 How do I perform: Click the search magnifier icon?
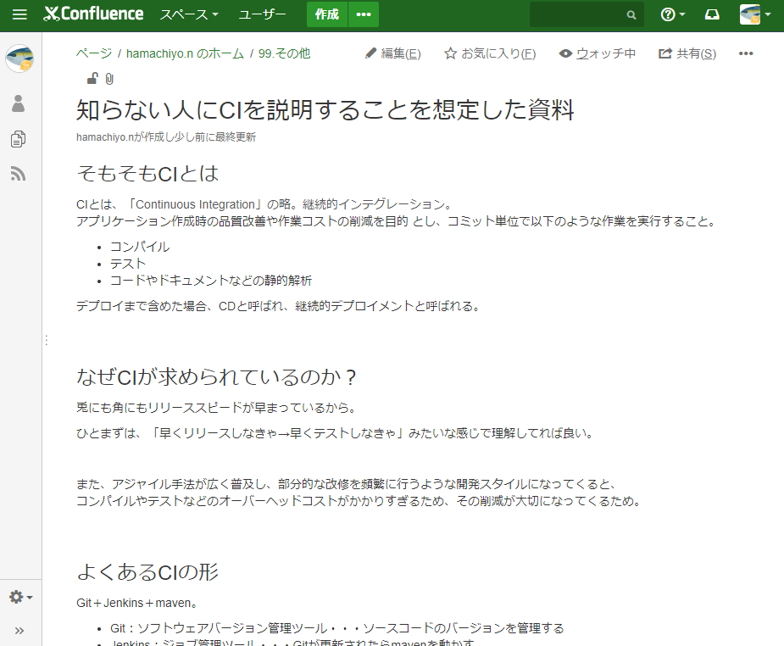click(631, 15)
